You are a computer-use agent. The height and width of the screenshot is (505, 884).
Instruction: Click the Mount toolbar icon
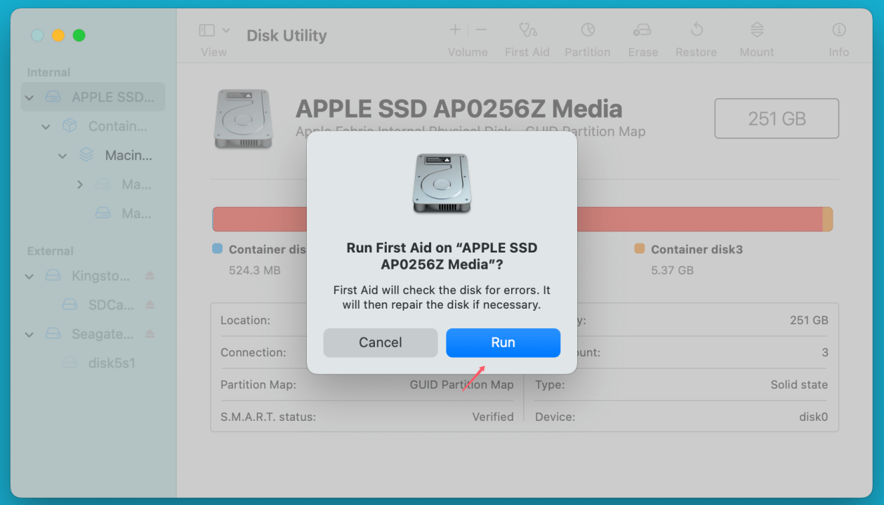(x=757, y=29)
